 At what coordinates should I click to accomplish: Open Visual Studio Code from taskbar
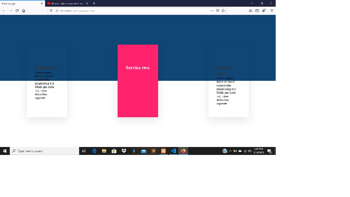click(173, 151)
